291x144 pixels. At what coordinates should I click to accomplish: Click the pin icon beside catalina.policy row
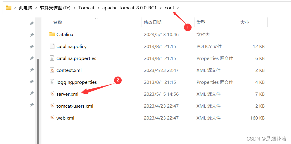(x=32, y=47)
